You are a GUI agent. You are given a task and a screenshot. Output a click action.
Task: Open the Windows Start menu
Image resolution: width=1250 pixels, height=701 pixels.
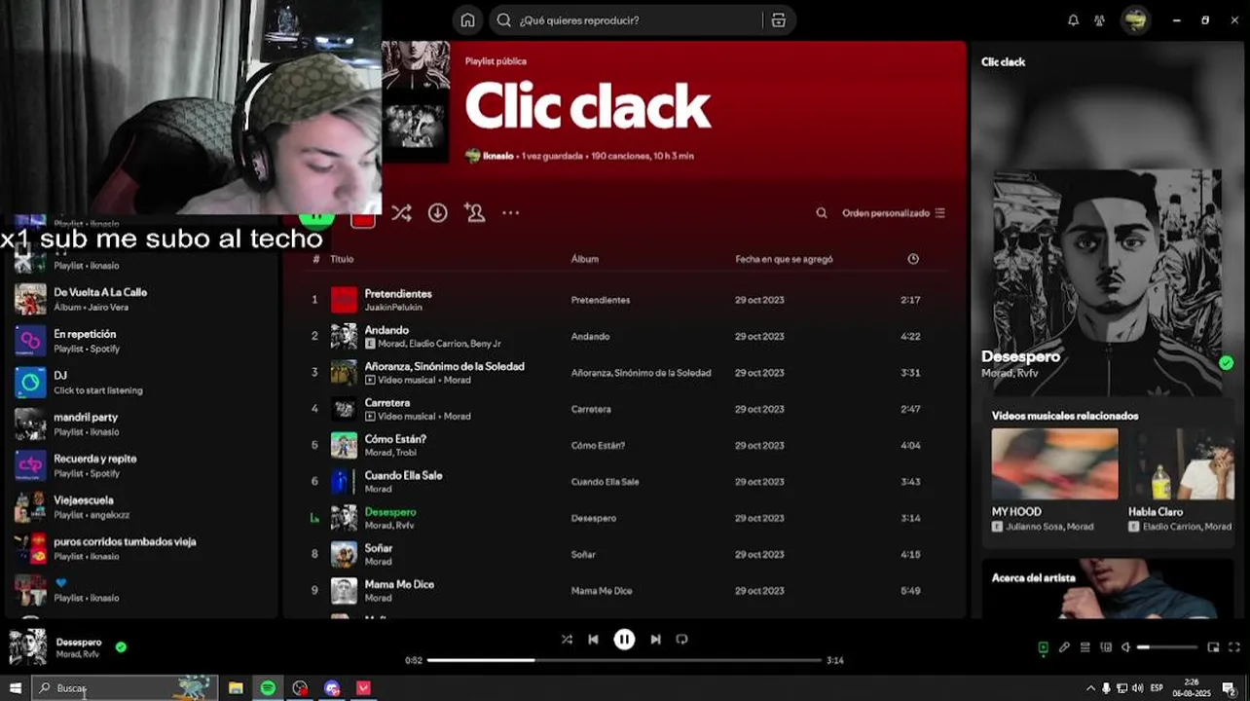coord(16,688)
